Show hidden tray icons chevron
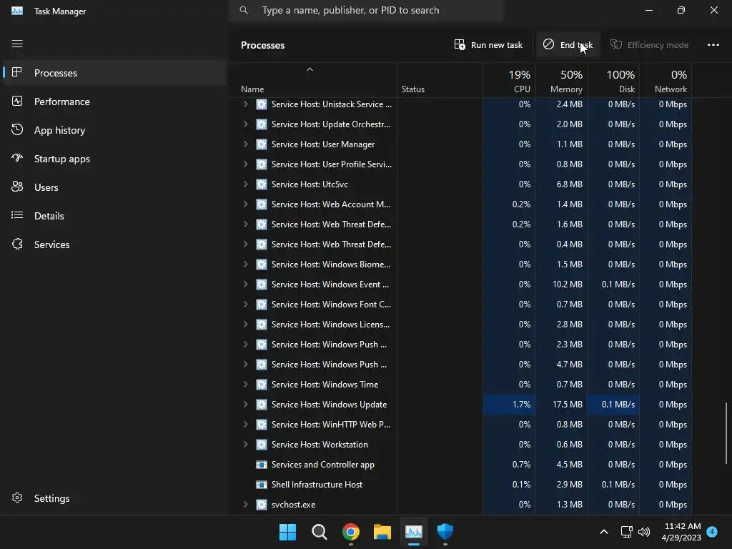The image size is (732, 549). point(603,532)
